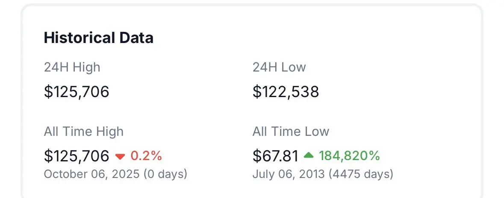The width and height of the screenshot is (504, 198).
Task: Click the 24H High label
Action: (x=72, y=67)
